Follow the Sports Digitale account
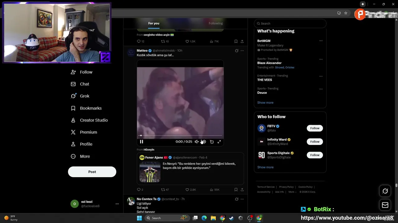Image resolution: width=398 pixels, height=223 pixels. click(315, 155)
